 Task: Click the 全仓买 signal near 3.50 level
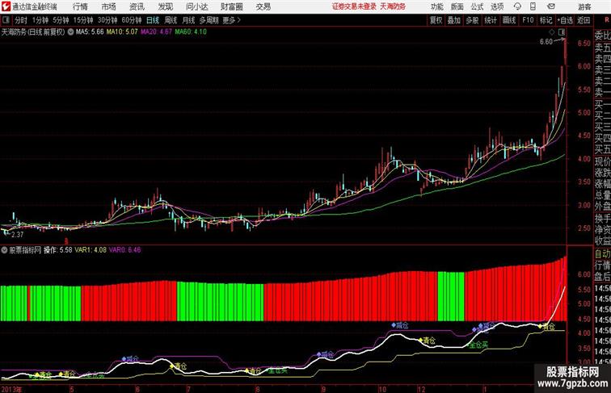pos(478,345)
